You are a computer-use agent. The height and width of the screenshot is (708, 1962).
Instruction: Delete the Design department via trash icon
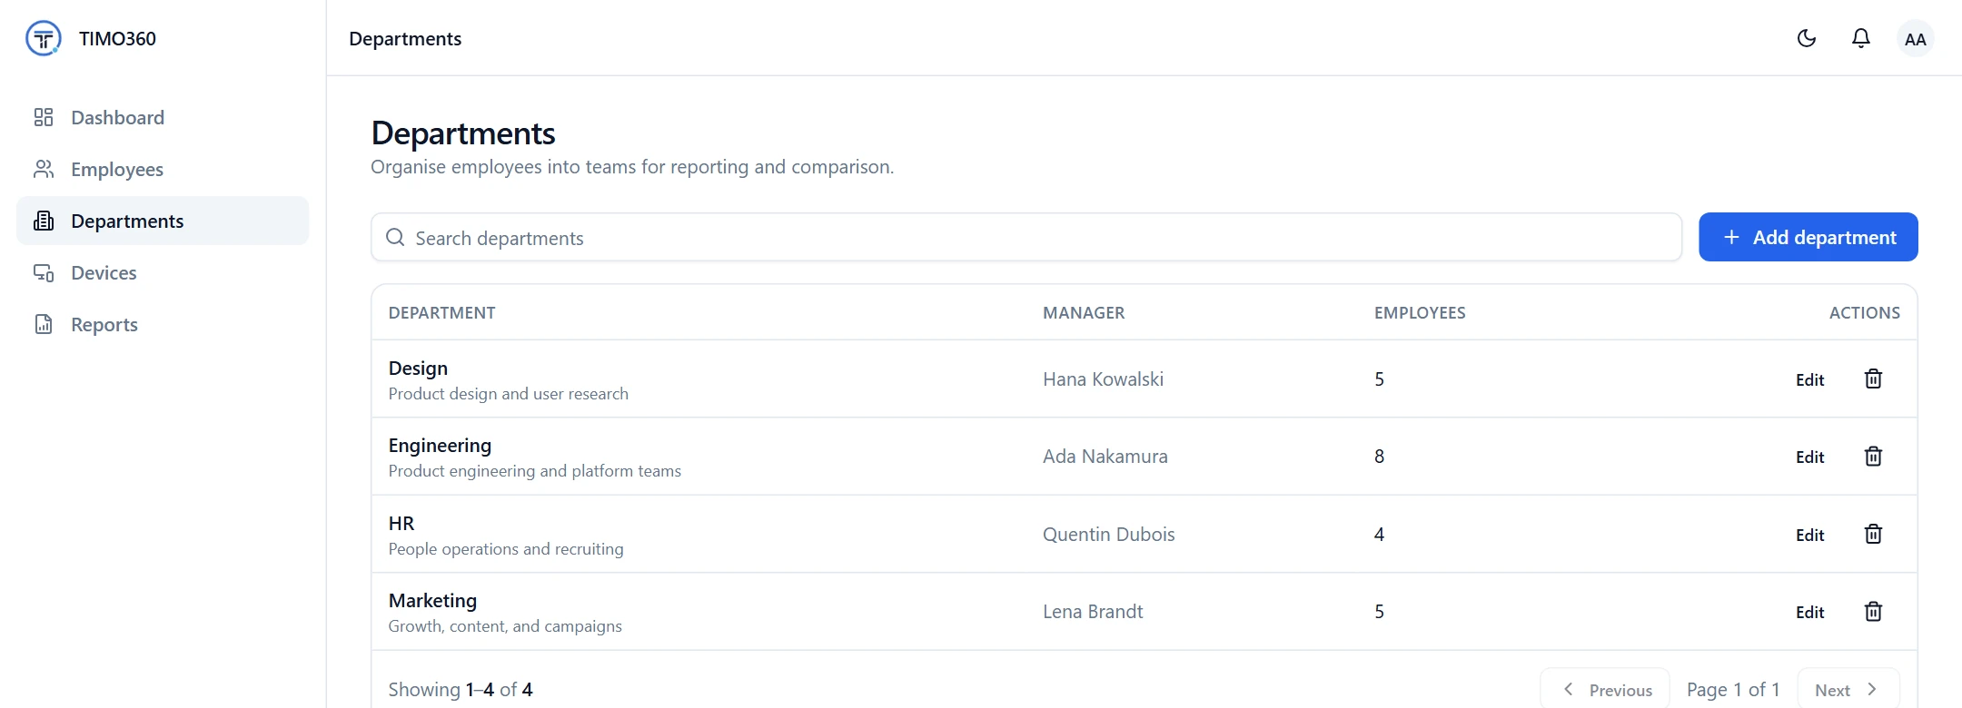tap(1873, 379)
